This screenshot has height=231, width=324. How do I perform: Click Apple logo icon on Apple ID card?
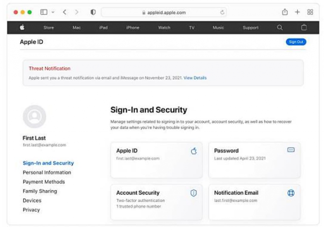click(x=194, y=151)
